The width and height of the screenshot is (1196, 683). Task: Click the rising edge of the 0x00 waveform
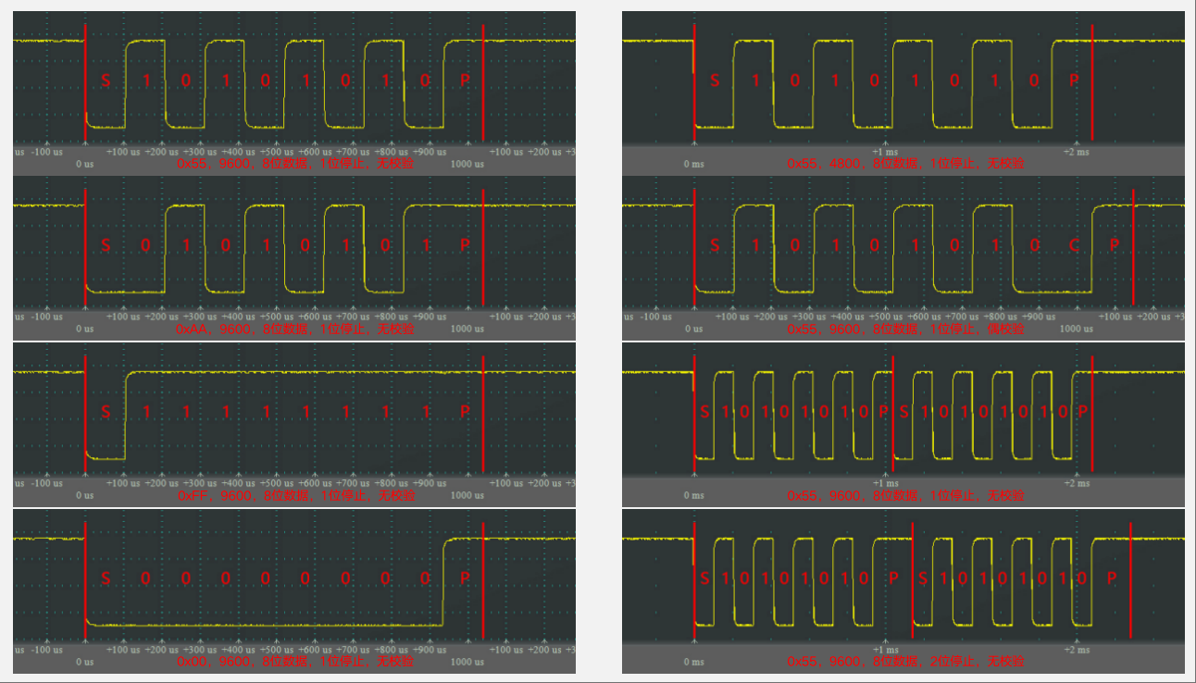[x=442, y=583]
